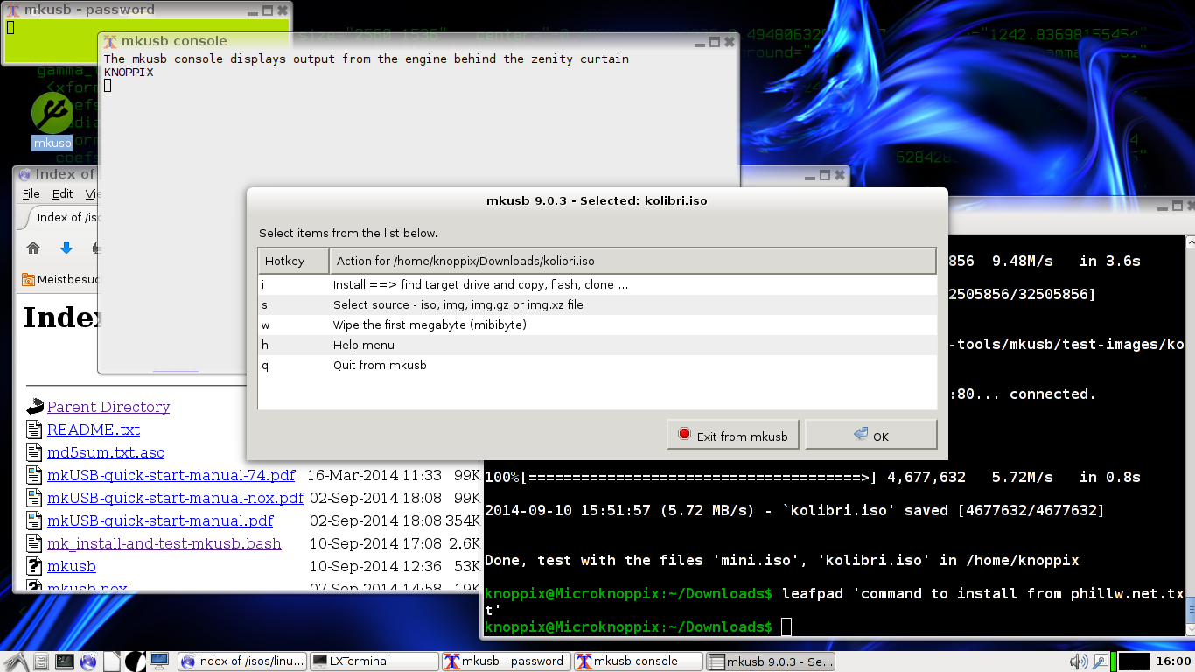Click the network tray icon
Screen dimensions: 1195x672
click(x=1101, y=661)
